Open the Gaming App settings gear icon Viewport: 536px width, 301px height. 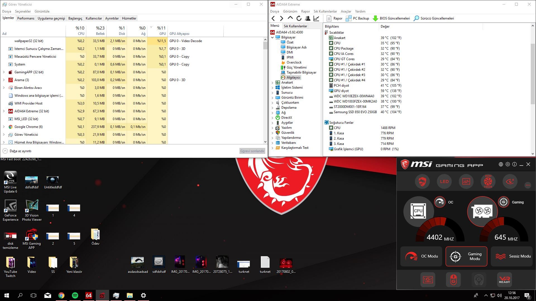point(508,164)
